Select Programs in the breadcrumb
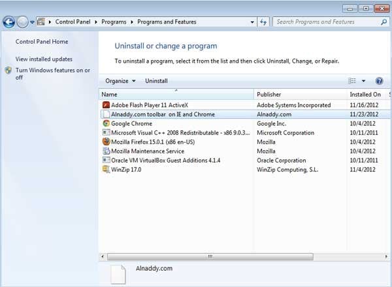Screen dimensions: 392x287 114,22
